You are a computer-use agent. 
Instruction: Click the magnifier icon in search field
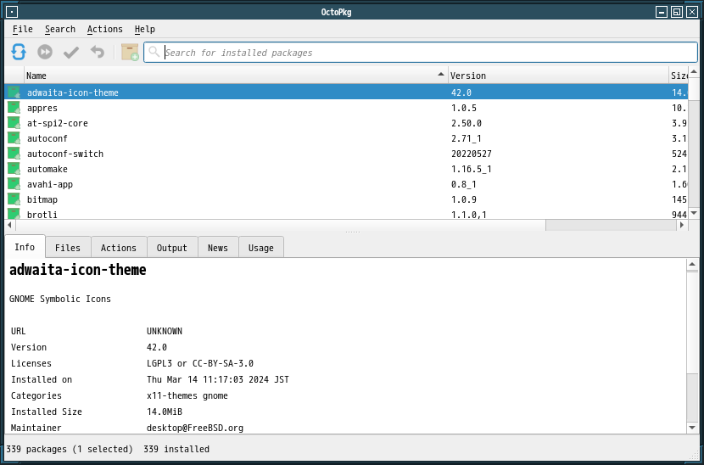point(154,52)
